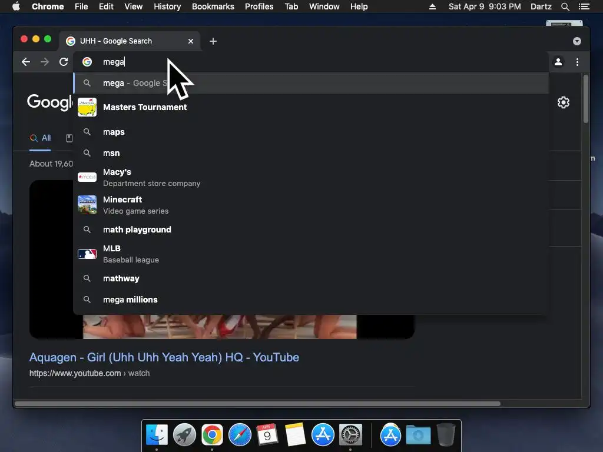The width and height of the screenshot is (603, 452).
Task: Choose the Minecraft video game suggestion
Action: (311, 205)
